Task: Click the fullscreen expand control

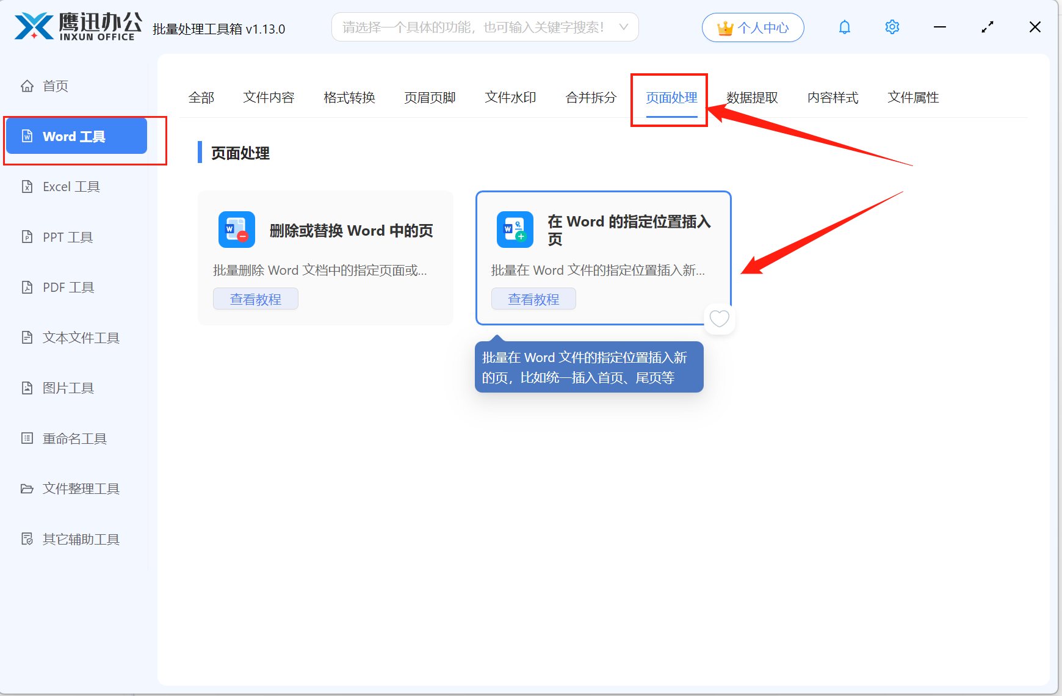Action: tap(987, 27)
